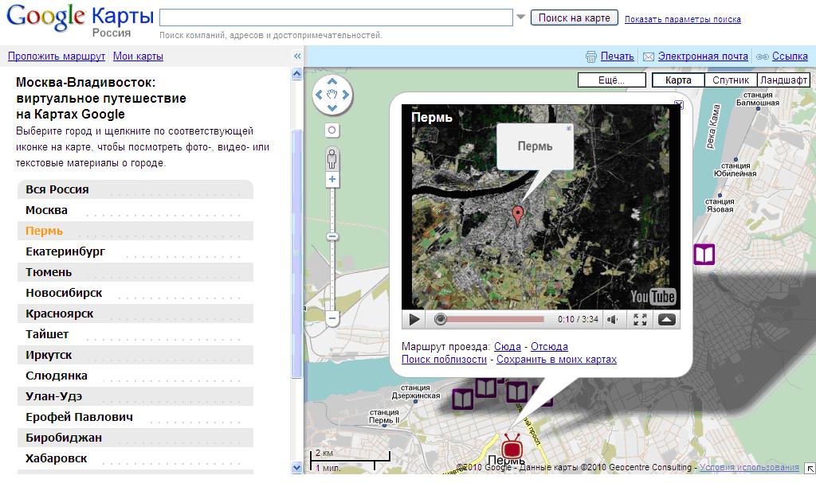Click the Сохранить в моих картах link
Image resolution: width=816 pixels, height=483 pixels.
pyautogui.click(x=556, y=360)
